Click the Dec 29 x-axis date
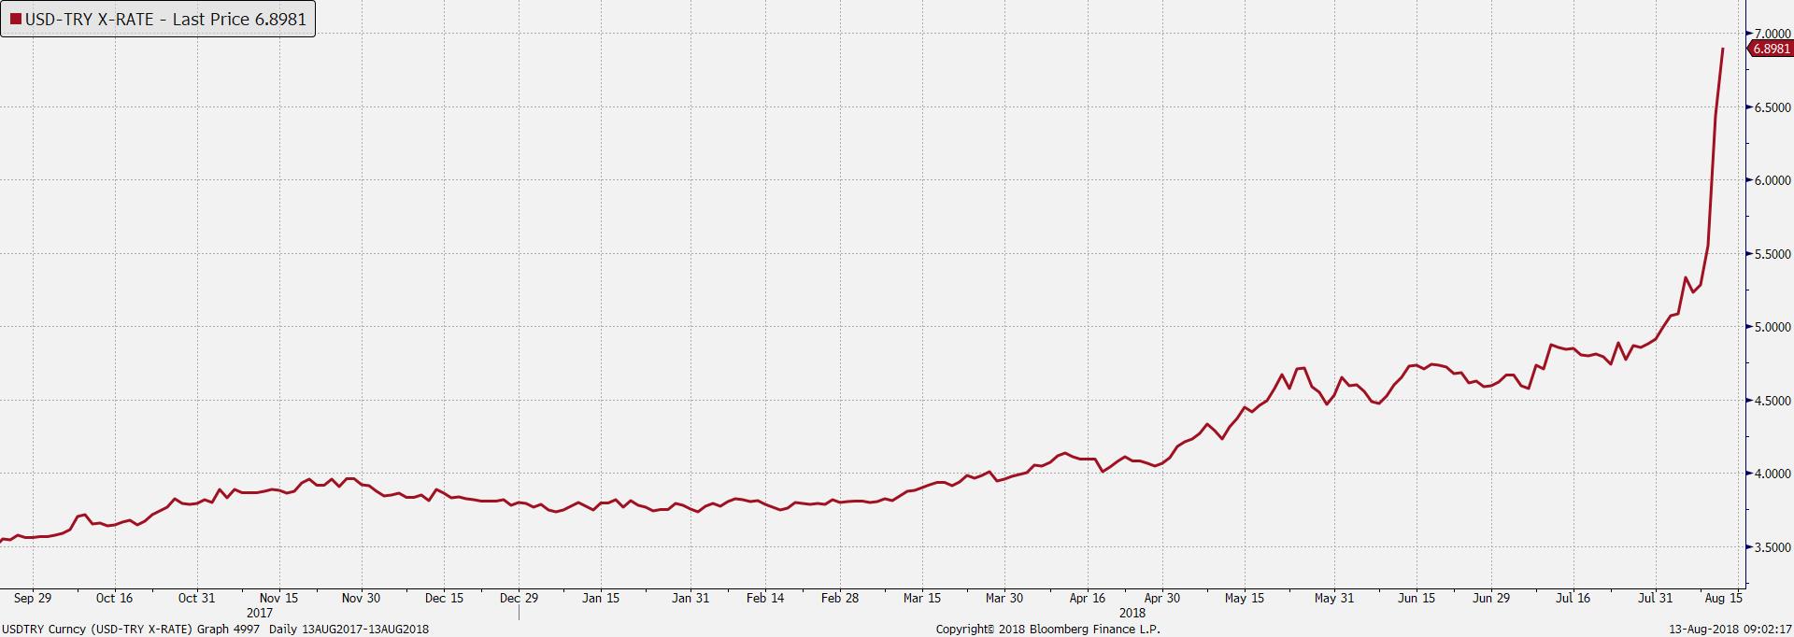Viewport: 1794px width, 637px height. click(519, 598)
